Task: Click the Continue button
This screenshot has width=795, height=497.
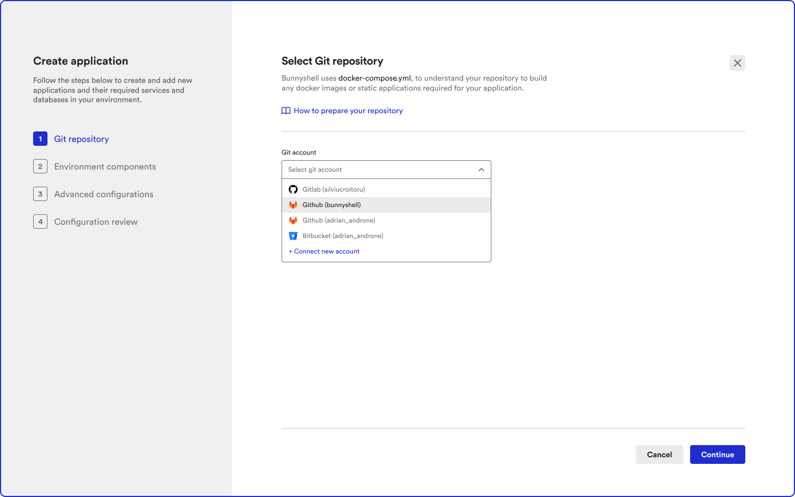Action: [718, 454]
